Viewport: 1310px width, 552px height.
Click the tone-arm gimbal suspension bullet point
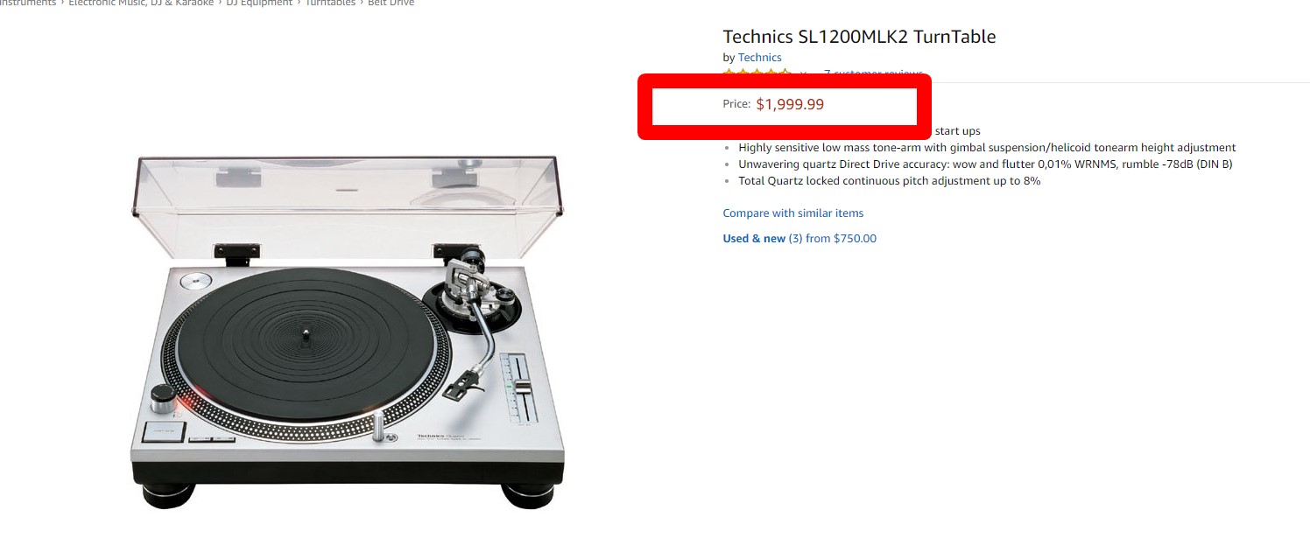[987, 148]
